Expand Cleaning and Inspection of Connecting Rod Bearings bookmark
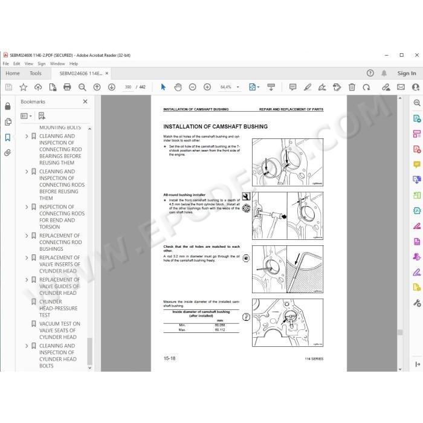423x423 pixels. (27, 136)
